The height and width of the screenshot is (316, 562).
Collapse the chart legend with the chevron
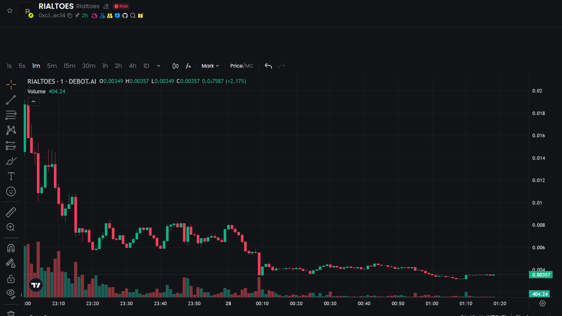pos(34,101)
